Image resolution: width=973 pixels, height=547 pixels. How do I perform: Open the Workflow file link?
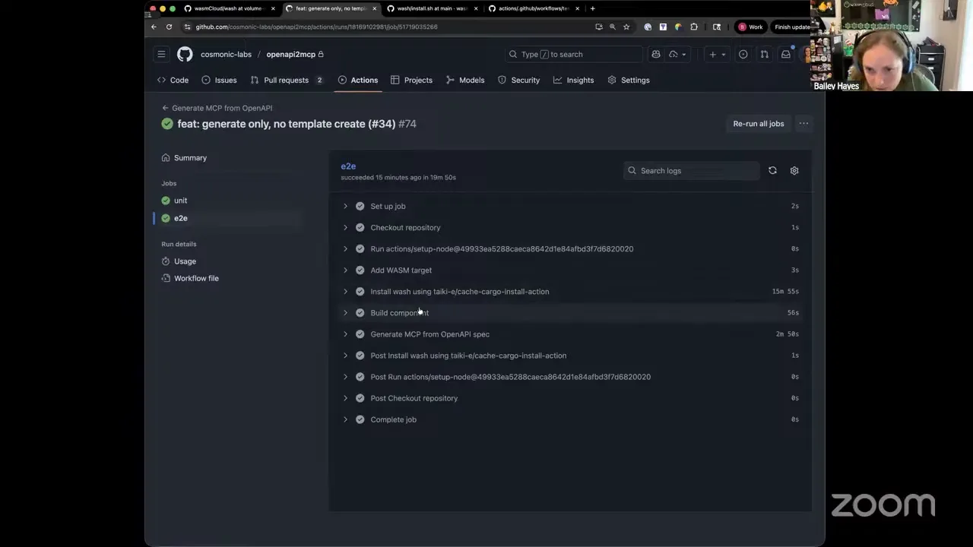tap(196, 278)
